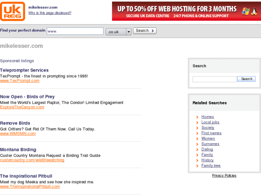Open the Dating related search
Image resolution: width=261 pixels, height=196 pixels.
coord(207,149)
